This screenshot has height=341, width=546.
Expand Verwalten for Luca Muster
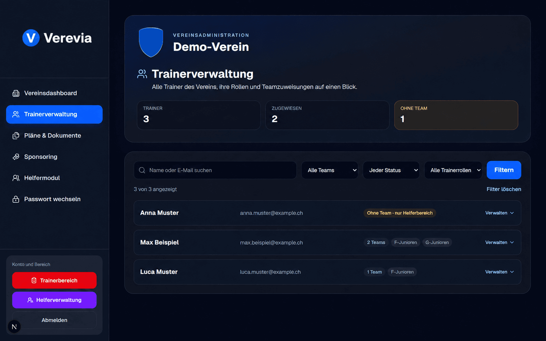tap(500, 272)
